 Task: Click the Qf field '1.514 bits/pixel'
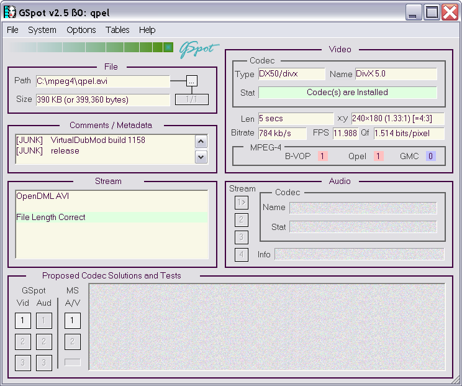click(409, 133)
